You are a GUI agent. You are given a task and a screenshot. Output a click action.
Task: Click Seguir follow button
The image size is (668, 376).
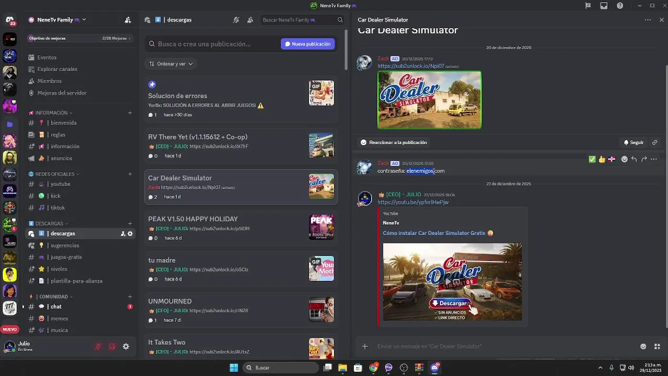tap(634, 143)
